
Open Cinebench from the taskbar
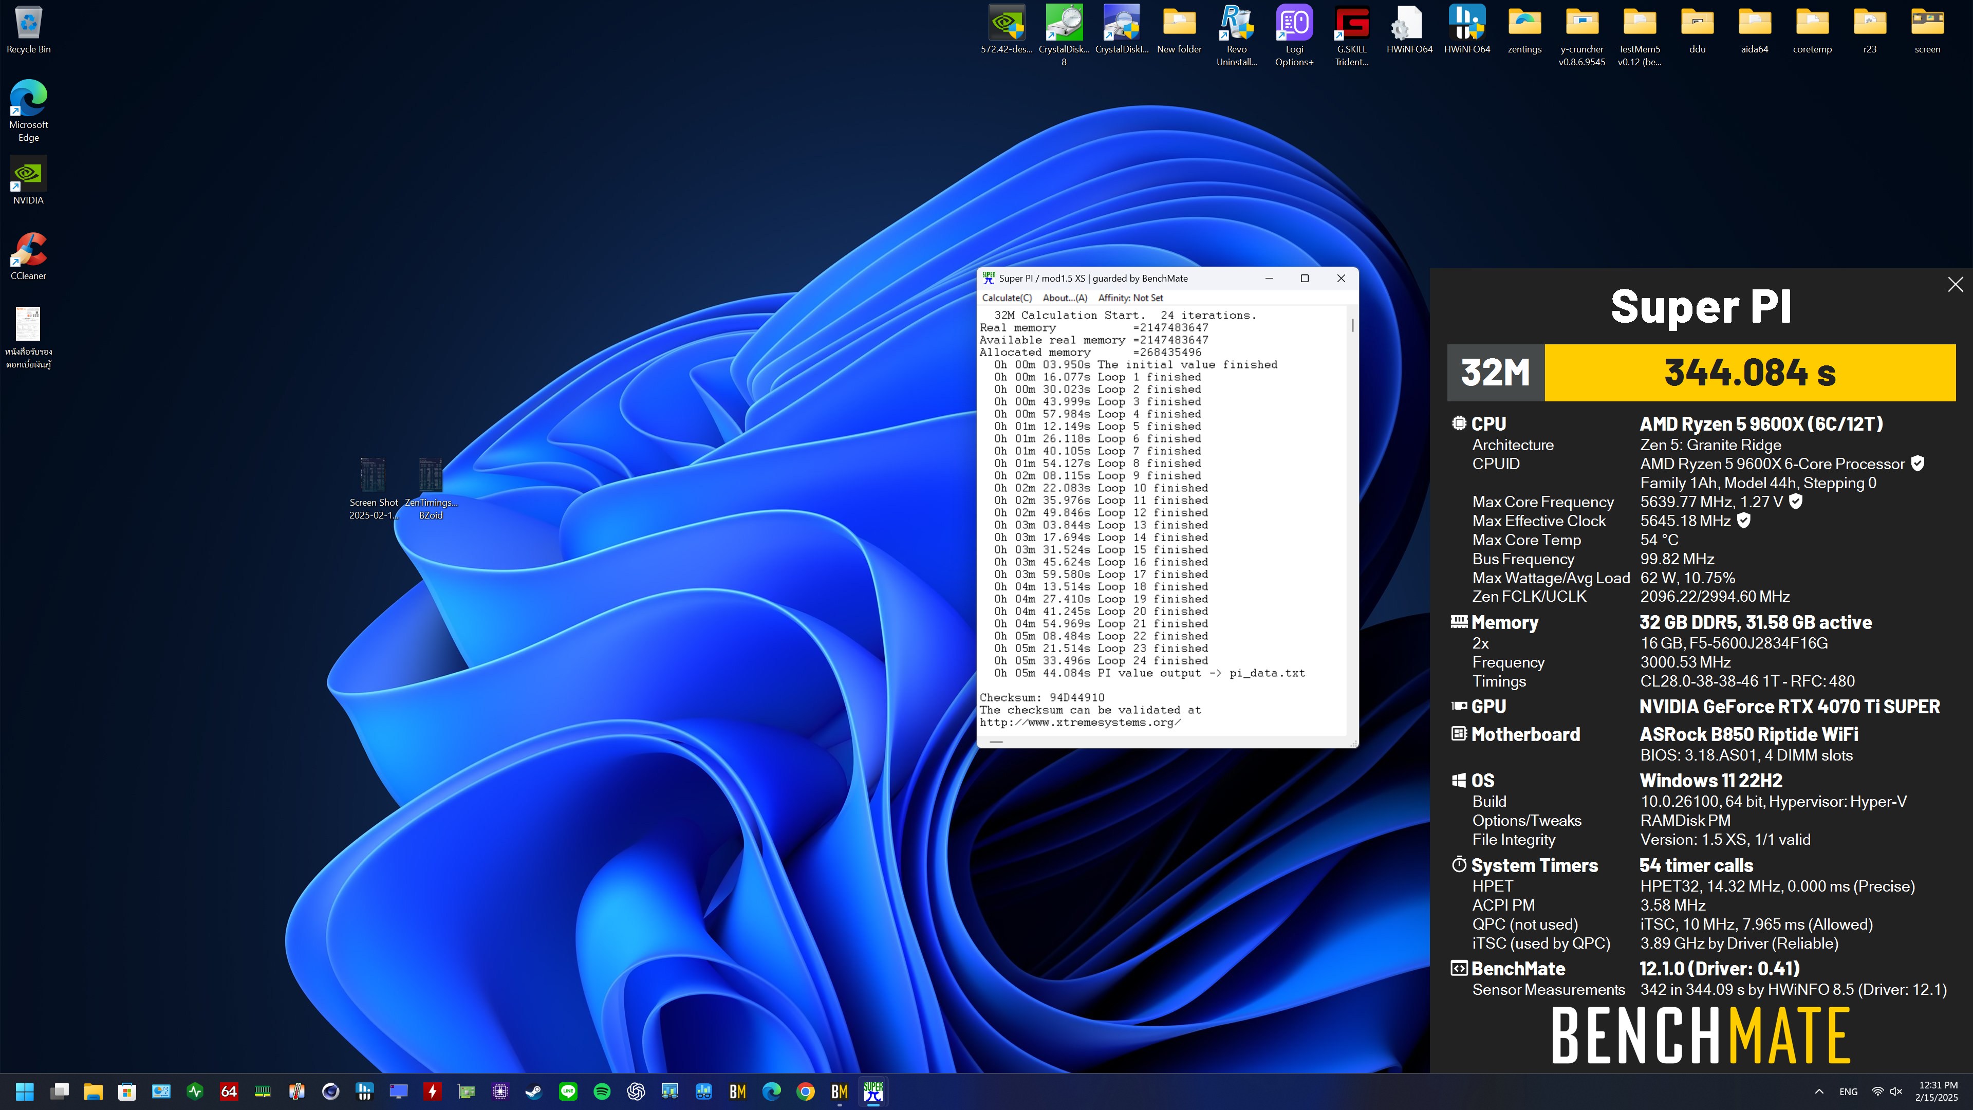click(x=331, y=1091)
